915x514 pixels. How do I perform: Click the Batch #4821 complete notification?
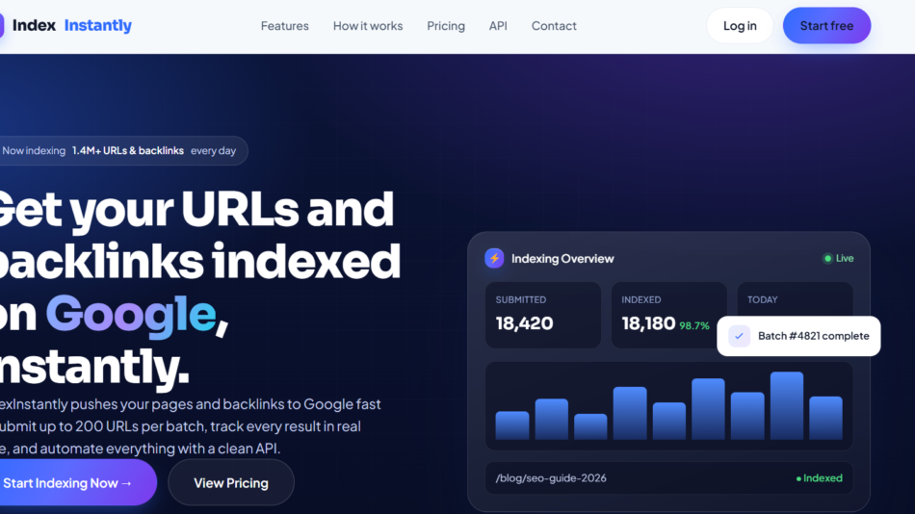[x=798, y=336]
